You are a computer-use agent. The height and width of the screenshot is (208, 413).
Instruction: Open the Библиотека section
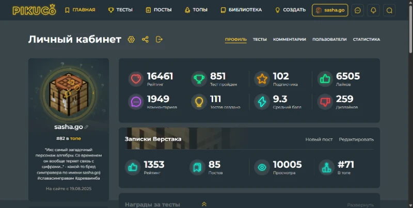coord(241,10)
